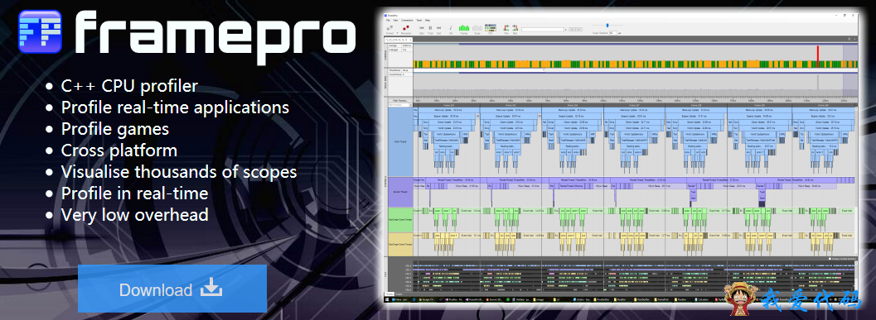Click the Prev frame marker icon

coord(506,27)
